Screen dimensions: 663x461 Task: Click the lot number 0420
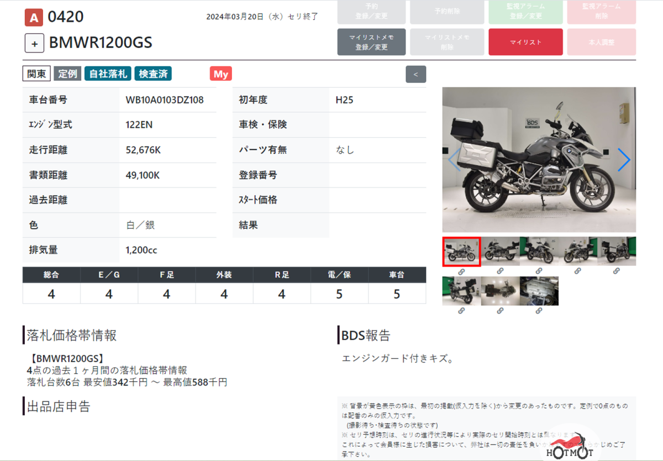click(66, 17)
